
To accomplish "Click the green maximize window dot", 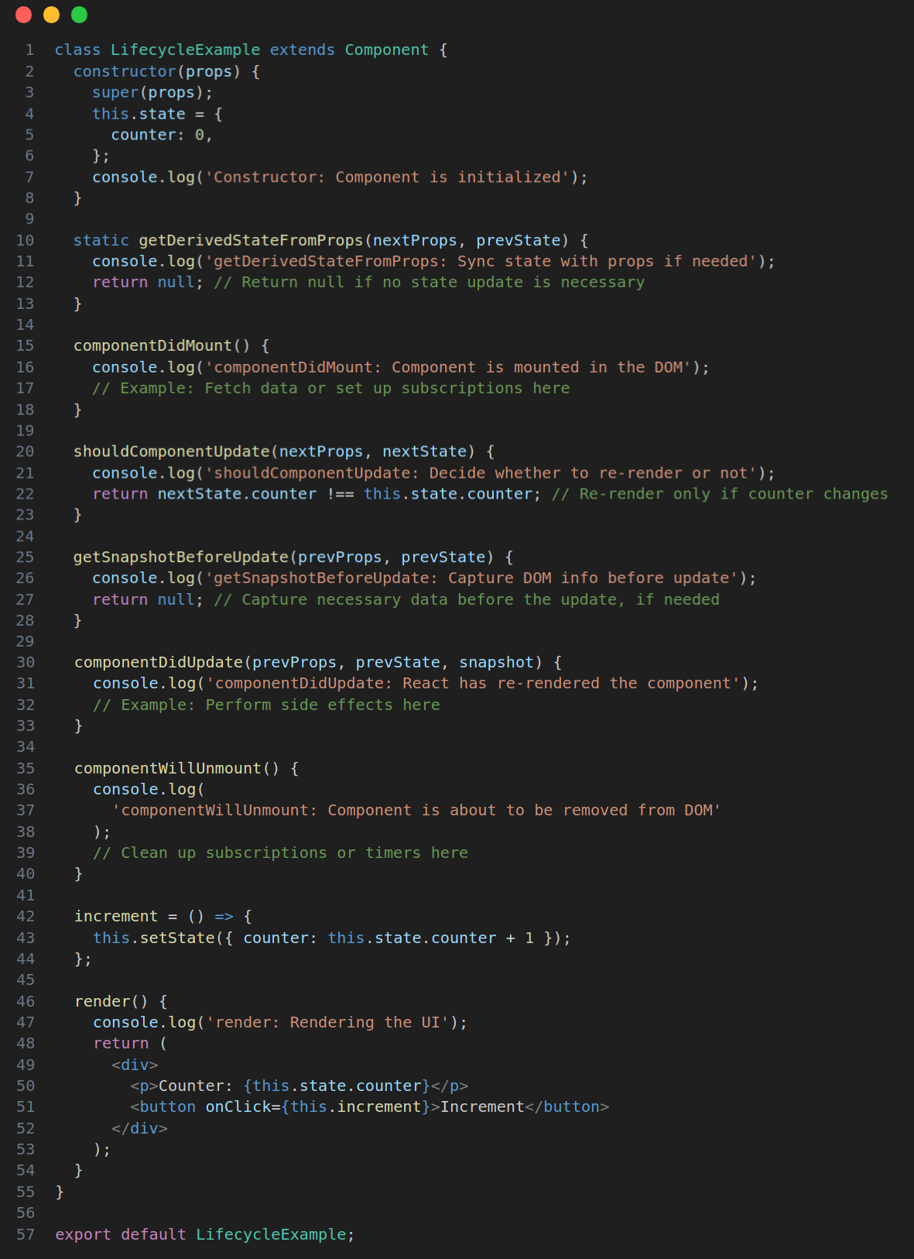I will [80, 15].
